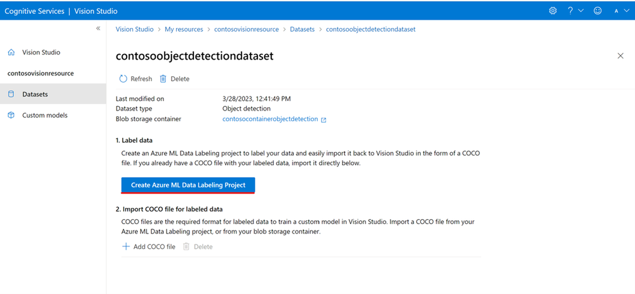Click the Datasets cylinder icon
635x294 pixels.
tap(11, 94)
